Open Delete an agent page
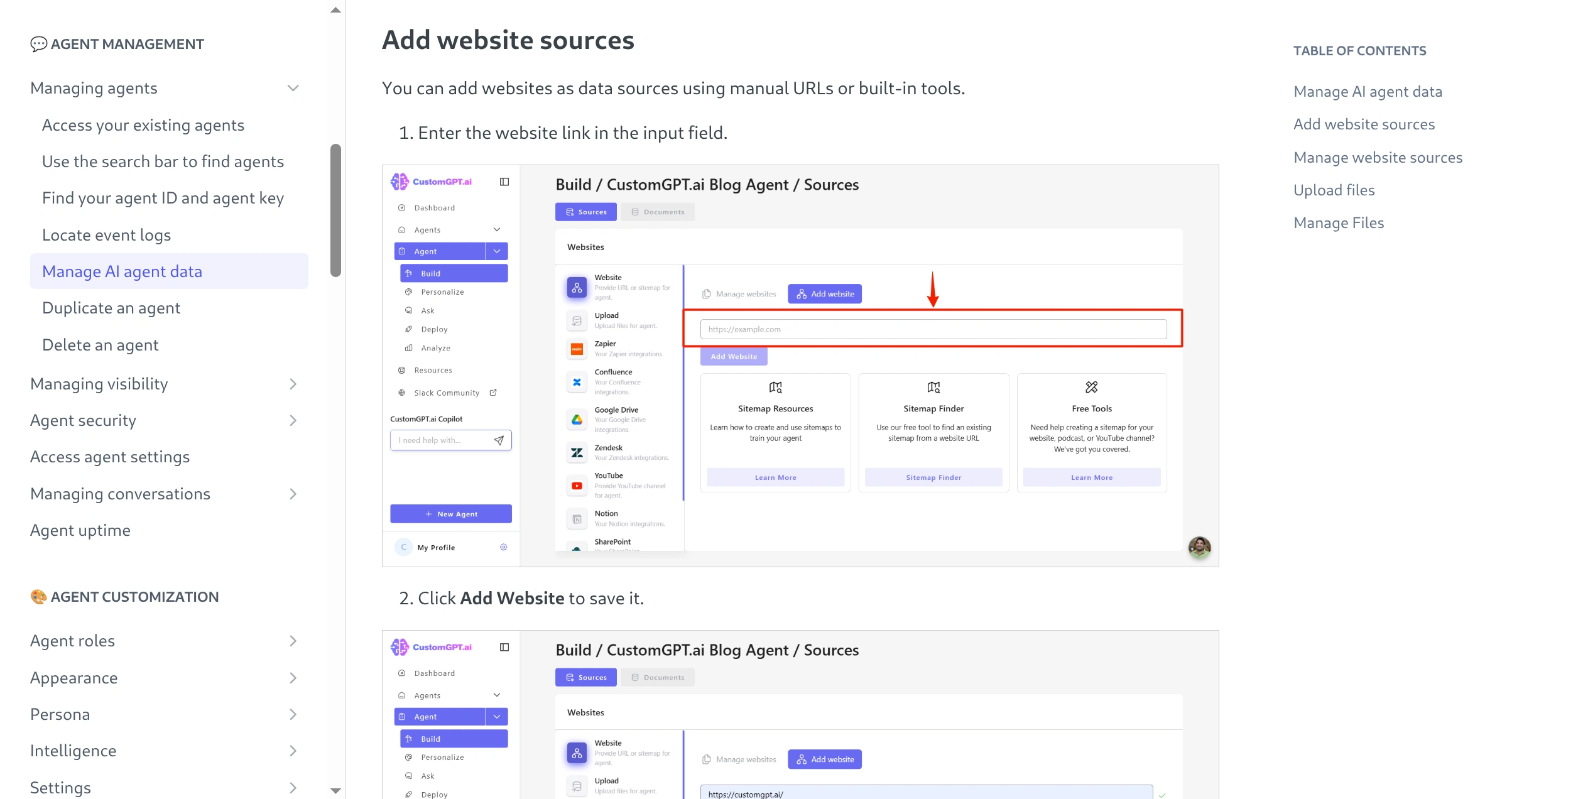This screenshot has height=799, width=1583. coord(101,345)
